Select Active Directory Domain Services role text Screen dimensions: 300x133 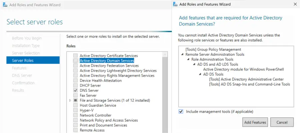[107, 61]
